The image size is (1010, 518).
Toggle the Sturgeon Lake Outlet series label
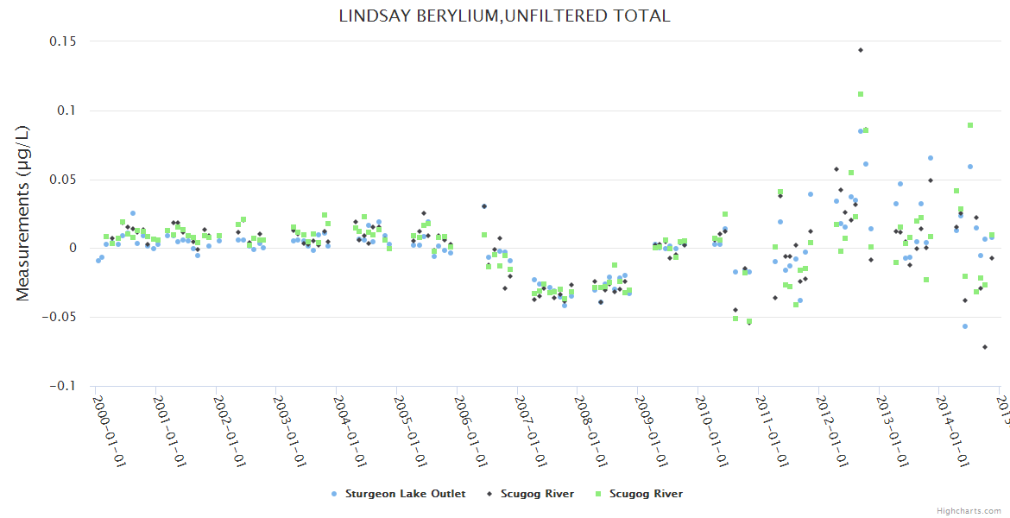[x=405, y=494]
